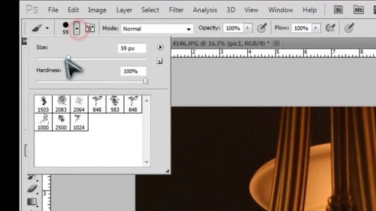Image resolution: width=376 pixels, height=211 pixels.
Task: Select the 583 brush preset
Action: [x=115, y=104]
